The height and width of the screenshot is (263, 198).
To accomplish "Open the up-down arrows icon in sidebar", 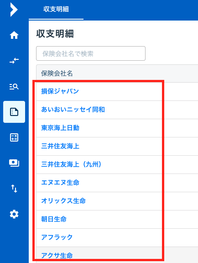I will tap(14, 189).
